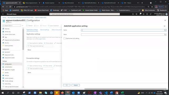The width and height of the screenshot is (169, 95).
Task: Close the Configuration blade
Action: point(165,20)
